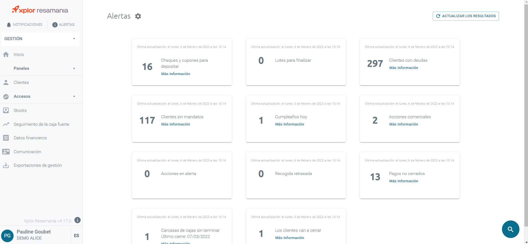The width and height of the screenshot is (528, 244).
Task: Click version info icon beside Xplor Resamania v4.17.0
Action: coord(78,220)
